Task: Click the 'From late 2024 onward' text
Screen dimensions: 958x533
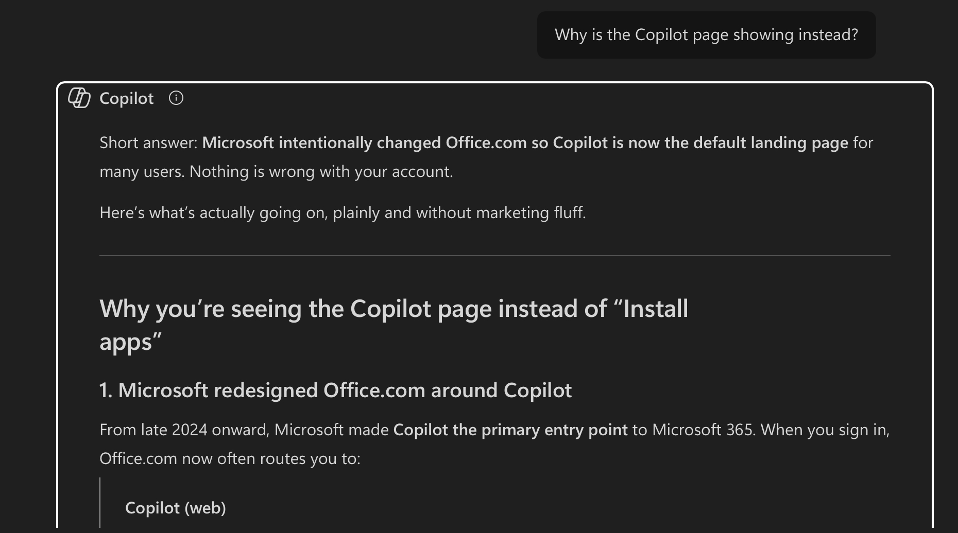Action: click(x=184, y=430)
